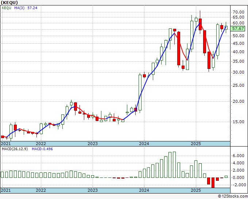Image resolution: width=248 pixels, height=199 pixels.
Task: Click the tall green candlestick before 2024
Action: [140, 93]
